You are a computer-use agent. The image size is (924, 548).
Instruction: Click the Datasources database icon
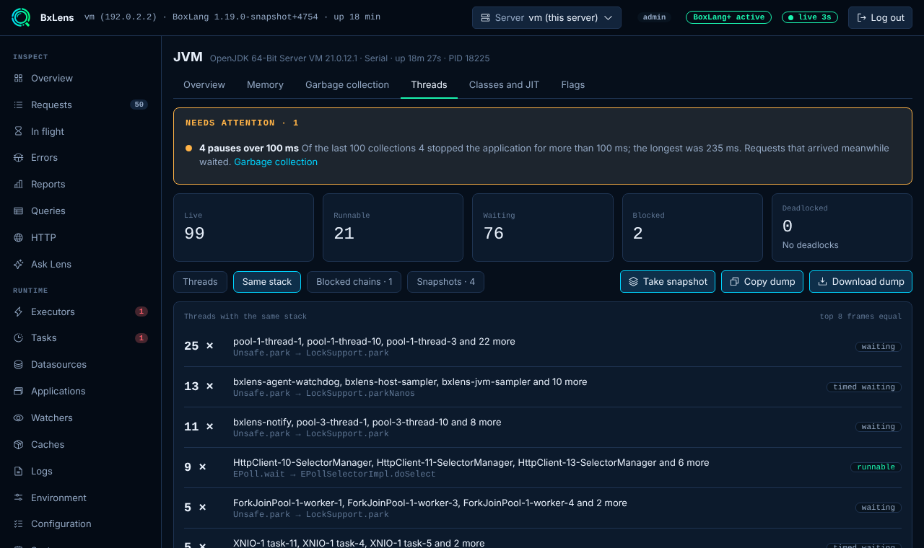(18, 364)
